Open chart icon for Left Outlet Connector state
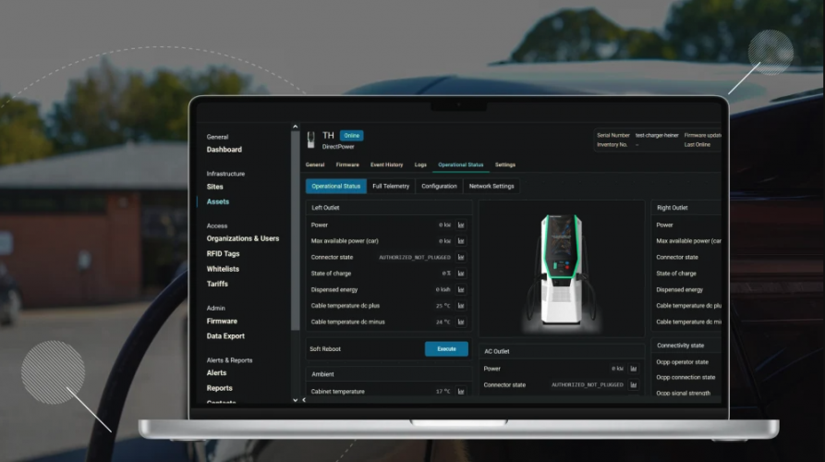The image size is (825, 462). tap(461, 257)
